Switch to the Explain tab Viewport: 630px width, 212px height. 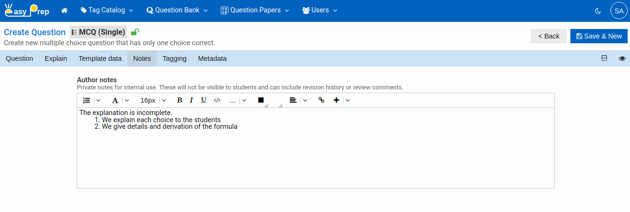coord(56,58)
